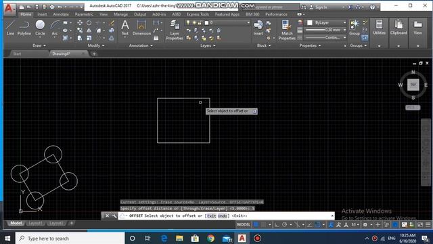Click the Windows search box on taskbar
This screenshot has width=433, height=244.
point(70,238)
